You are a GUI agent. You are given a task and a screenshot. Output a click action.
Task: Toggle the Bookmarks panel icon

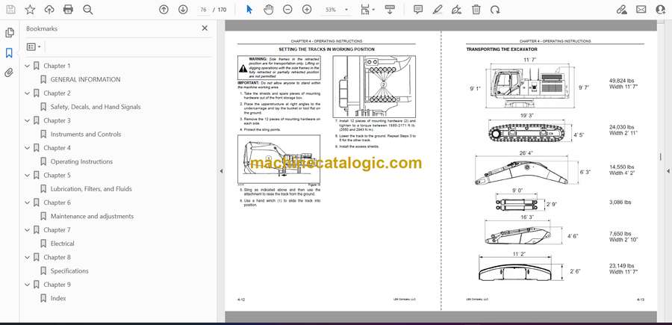(9, 53)
